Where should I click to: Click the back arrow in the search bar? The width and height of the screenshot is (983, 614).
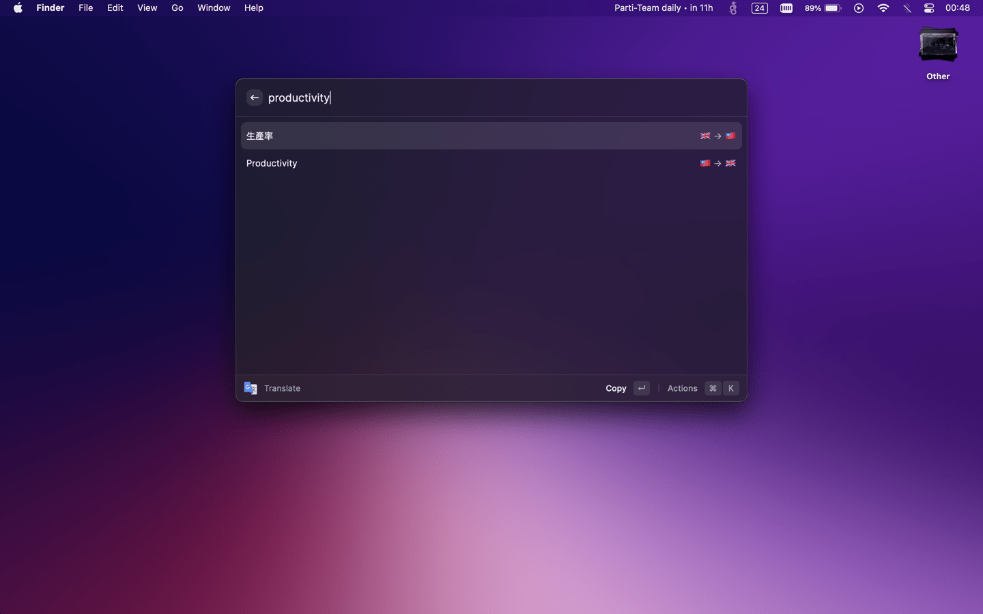tap(255, 98)
